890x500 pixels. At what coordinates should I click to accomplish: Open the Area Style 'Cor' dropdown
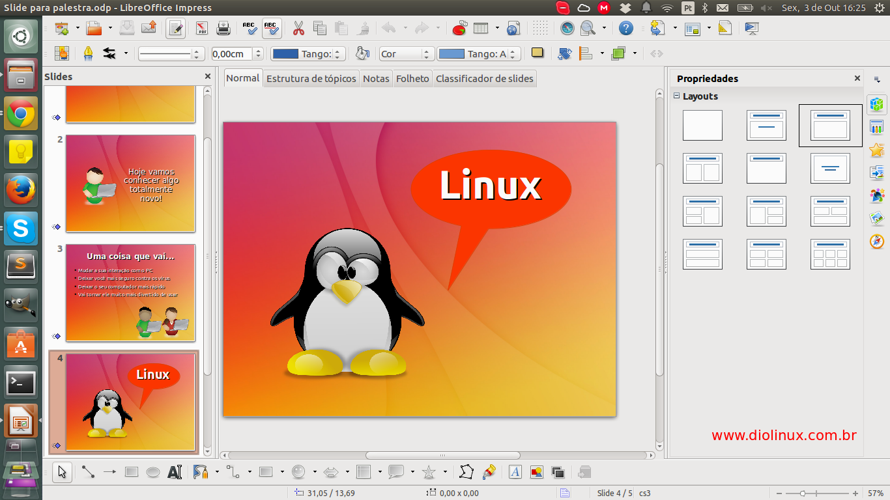[x=407, y=54]
